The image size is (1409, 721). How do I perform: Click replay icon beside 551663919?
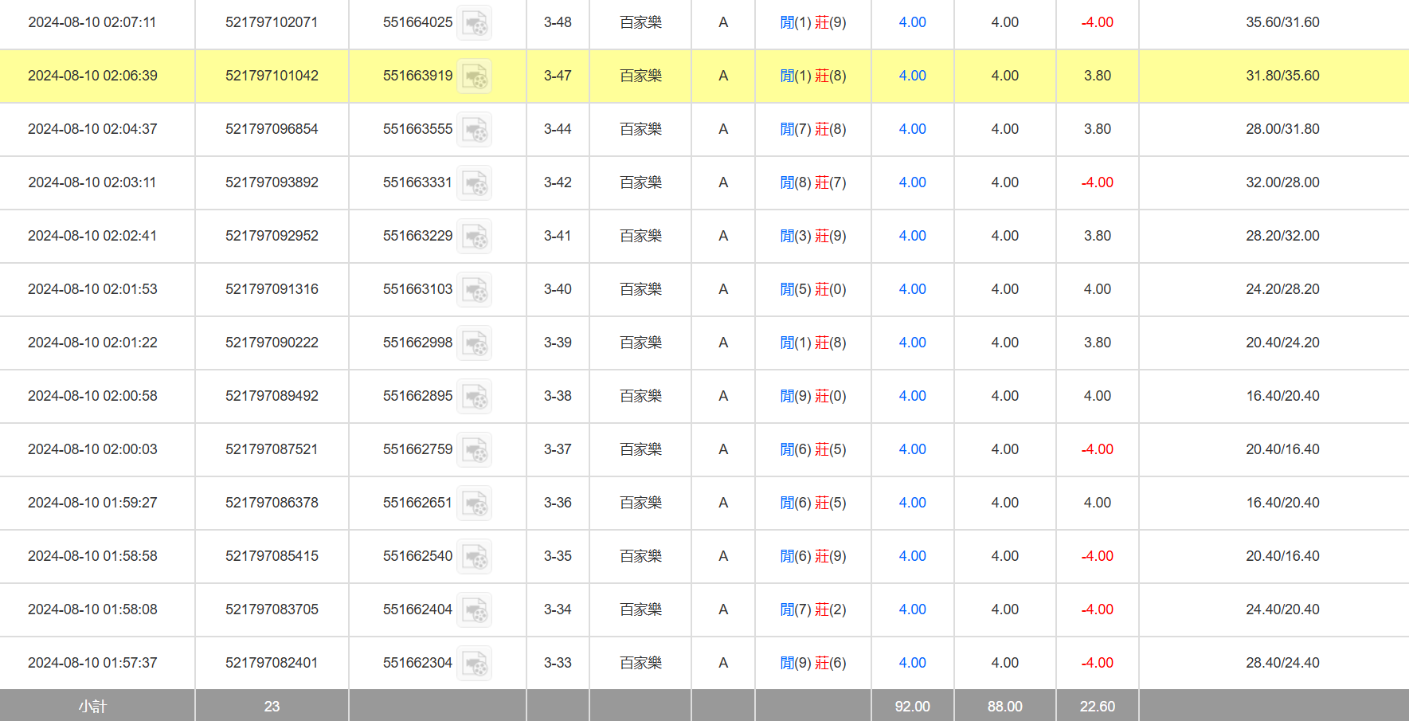click(475, 76)
